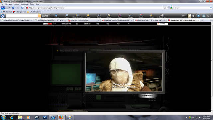Open Lifestyle in HP toolbar

(130, 16)
